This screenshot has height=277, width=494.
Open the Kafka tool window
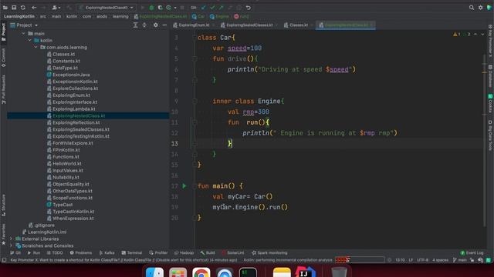(x=107, y=253)
